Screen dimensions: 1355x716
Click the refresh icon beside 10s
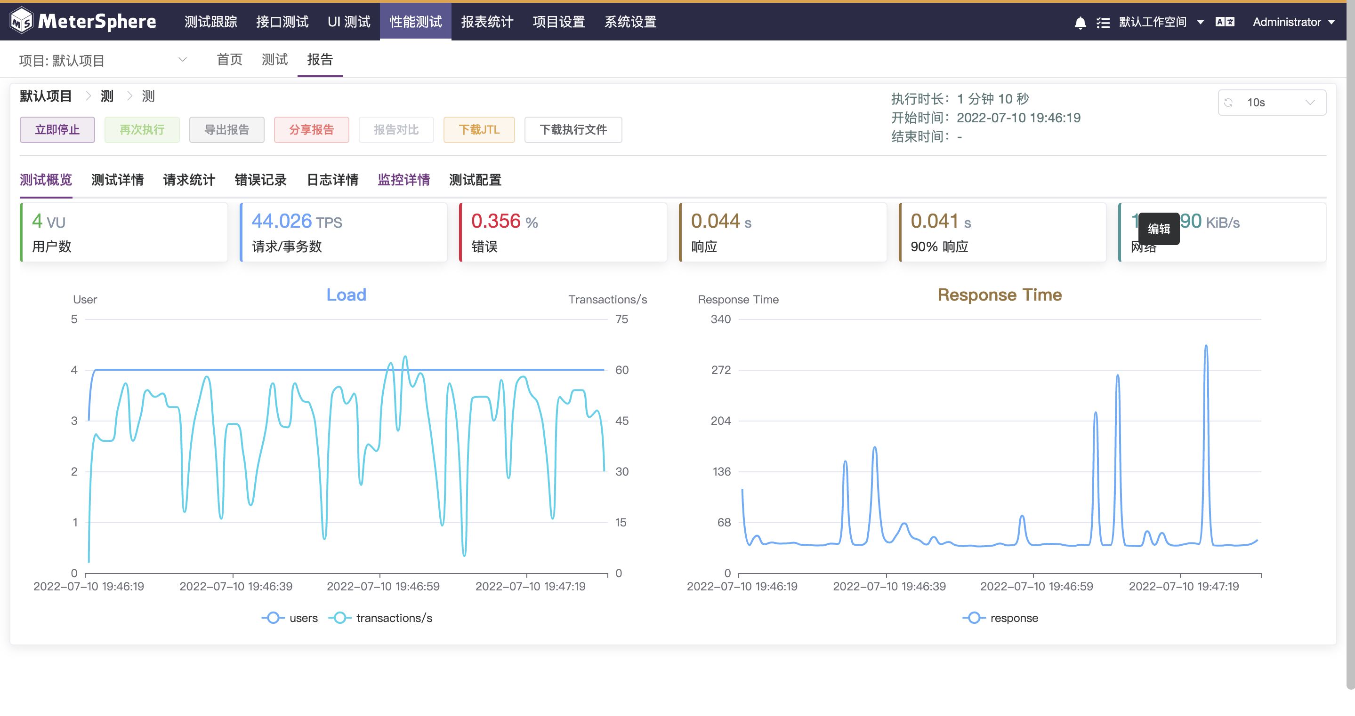pyautogui.click(x=1228, y=103)
